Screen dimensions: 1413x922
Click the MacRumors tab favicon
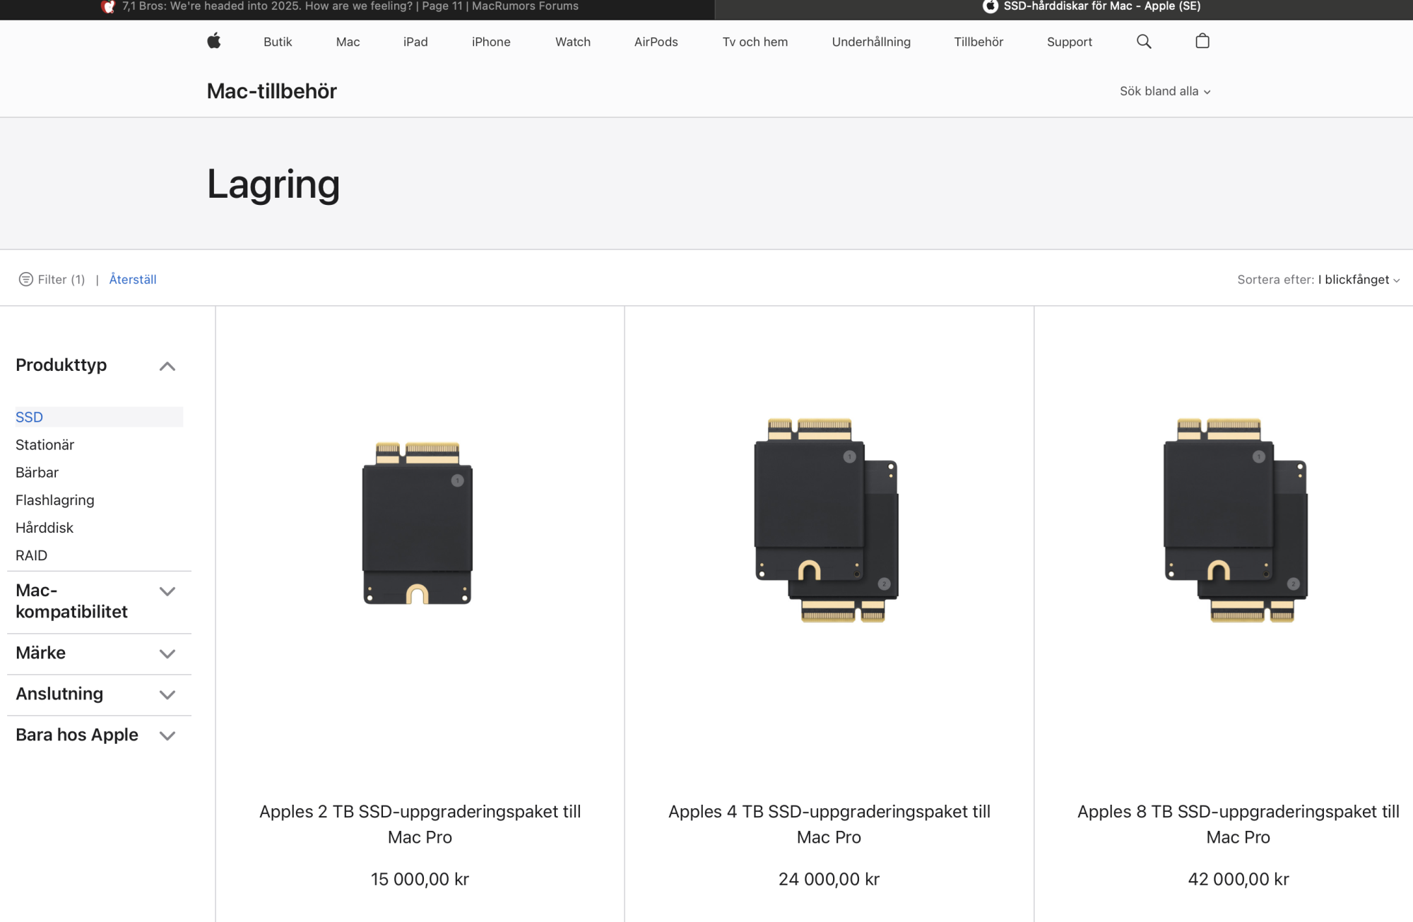tap(108, 6)
